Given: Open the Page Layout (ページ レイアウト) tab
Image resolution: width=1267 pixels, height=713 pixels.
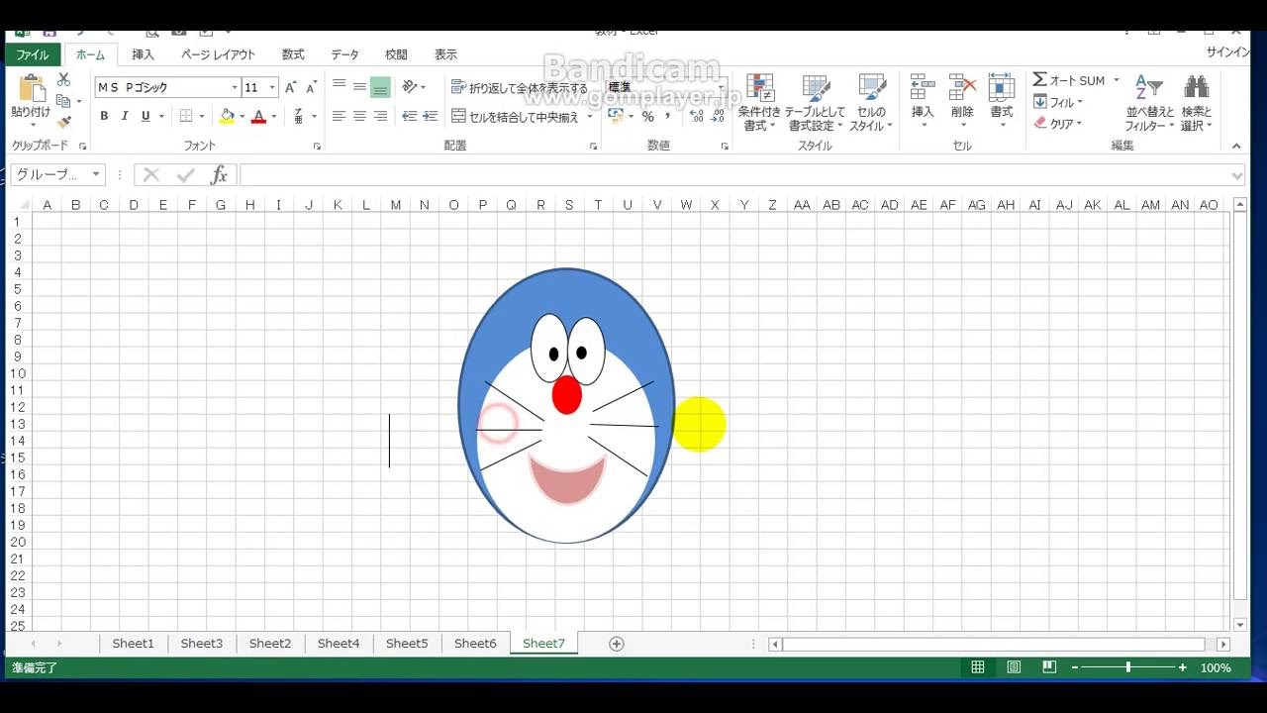Looking at the screenshot, I should pyautogui.click(x=218, y=54).
